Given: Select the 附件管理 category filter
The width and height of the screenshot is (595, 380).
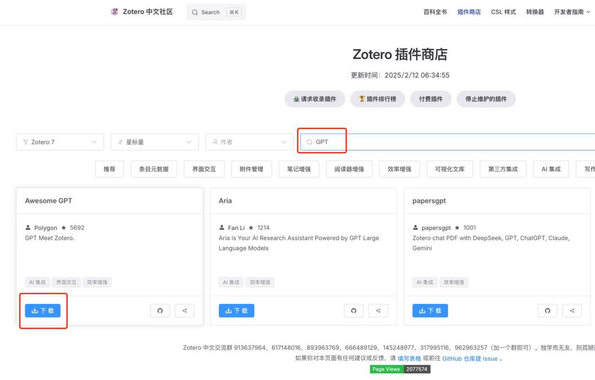Looking at the screenshot, I should click(x=252, y=169).
